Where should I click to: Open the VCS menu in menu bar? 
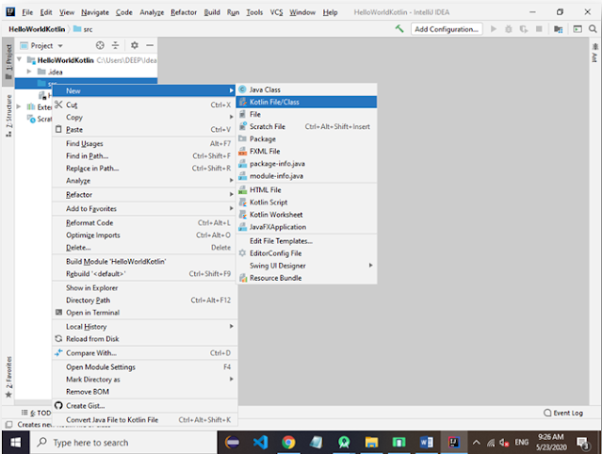[x=276, y=12]
